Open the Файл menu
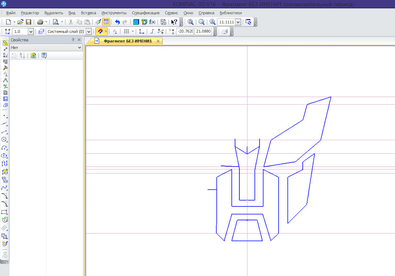This screenshot has height=276, width=395. pos(11,13)
